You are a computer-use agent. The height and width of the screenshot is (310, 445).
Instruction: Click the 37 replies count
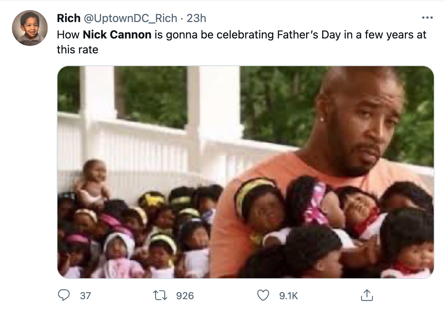click(x=85, y=296)
